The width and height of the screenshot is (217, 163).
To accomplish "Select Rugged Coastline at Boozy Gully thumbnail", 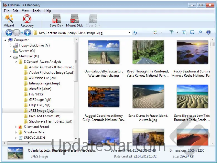I will 104,96.
